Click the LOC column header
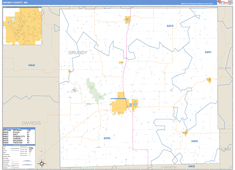 click(29, 130)
